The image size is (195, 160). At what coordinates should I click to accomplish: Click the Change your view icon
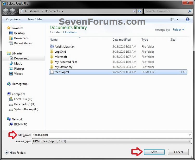(x=172, y=19)
